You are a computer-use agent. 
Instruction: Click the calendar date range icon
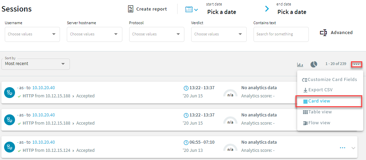point(191,9)
